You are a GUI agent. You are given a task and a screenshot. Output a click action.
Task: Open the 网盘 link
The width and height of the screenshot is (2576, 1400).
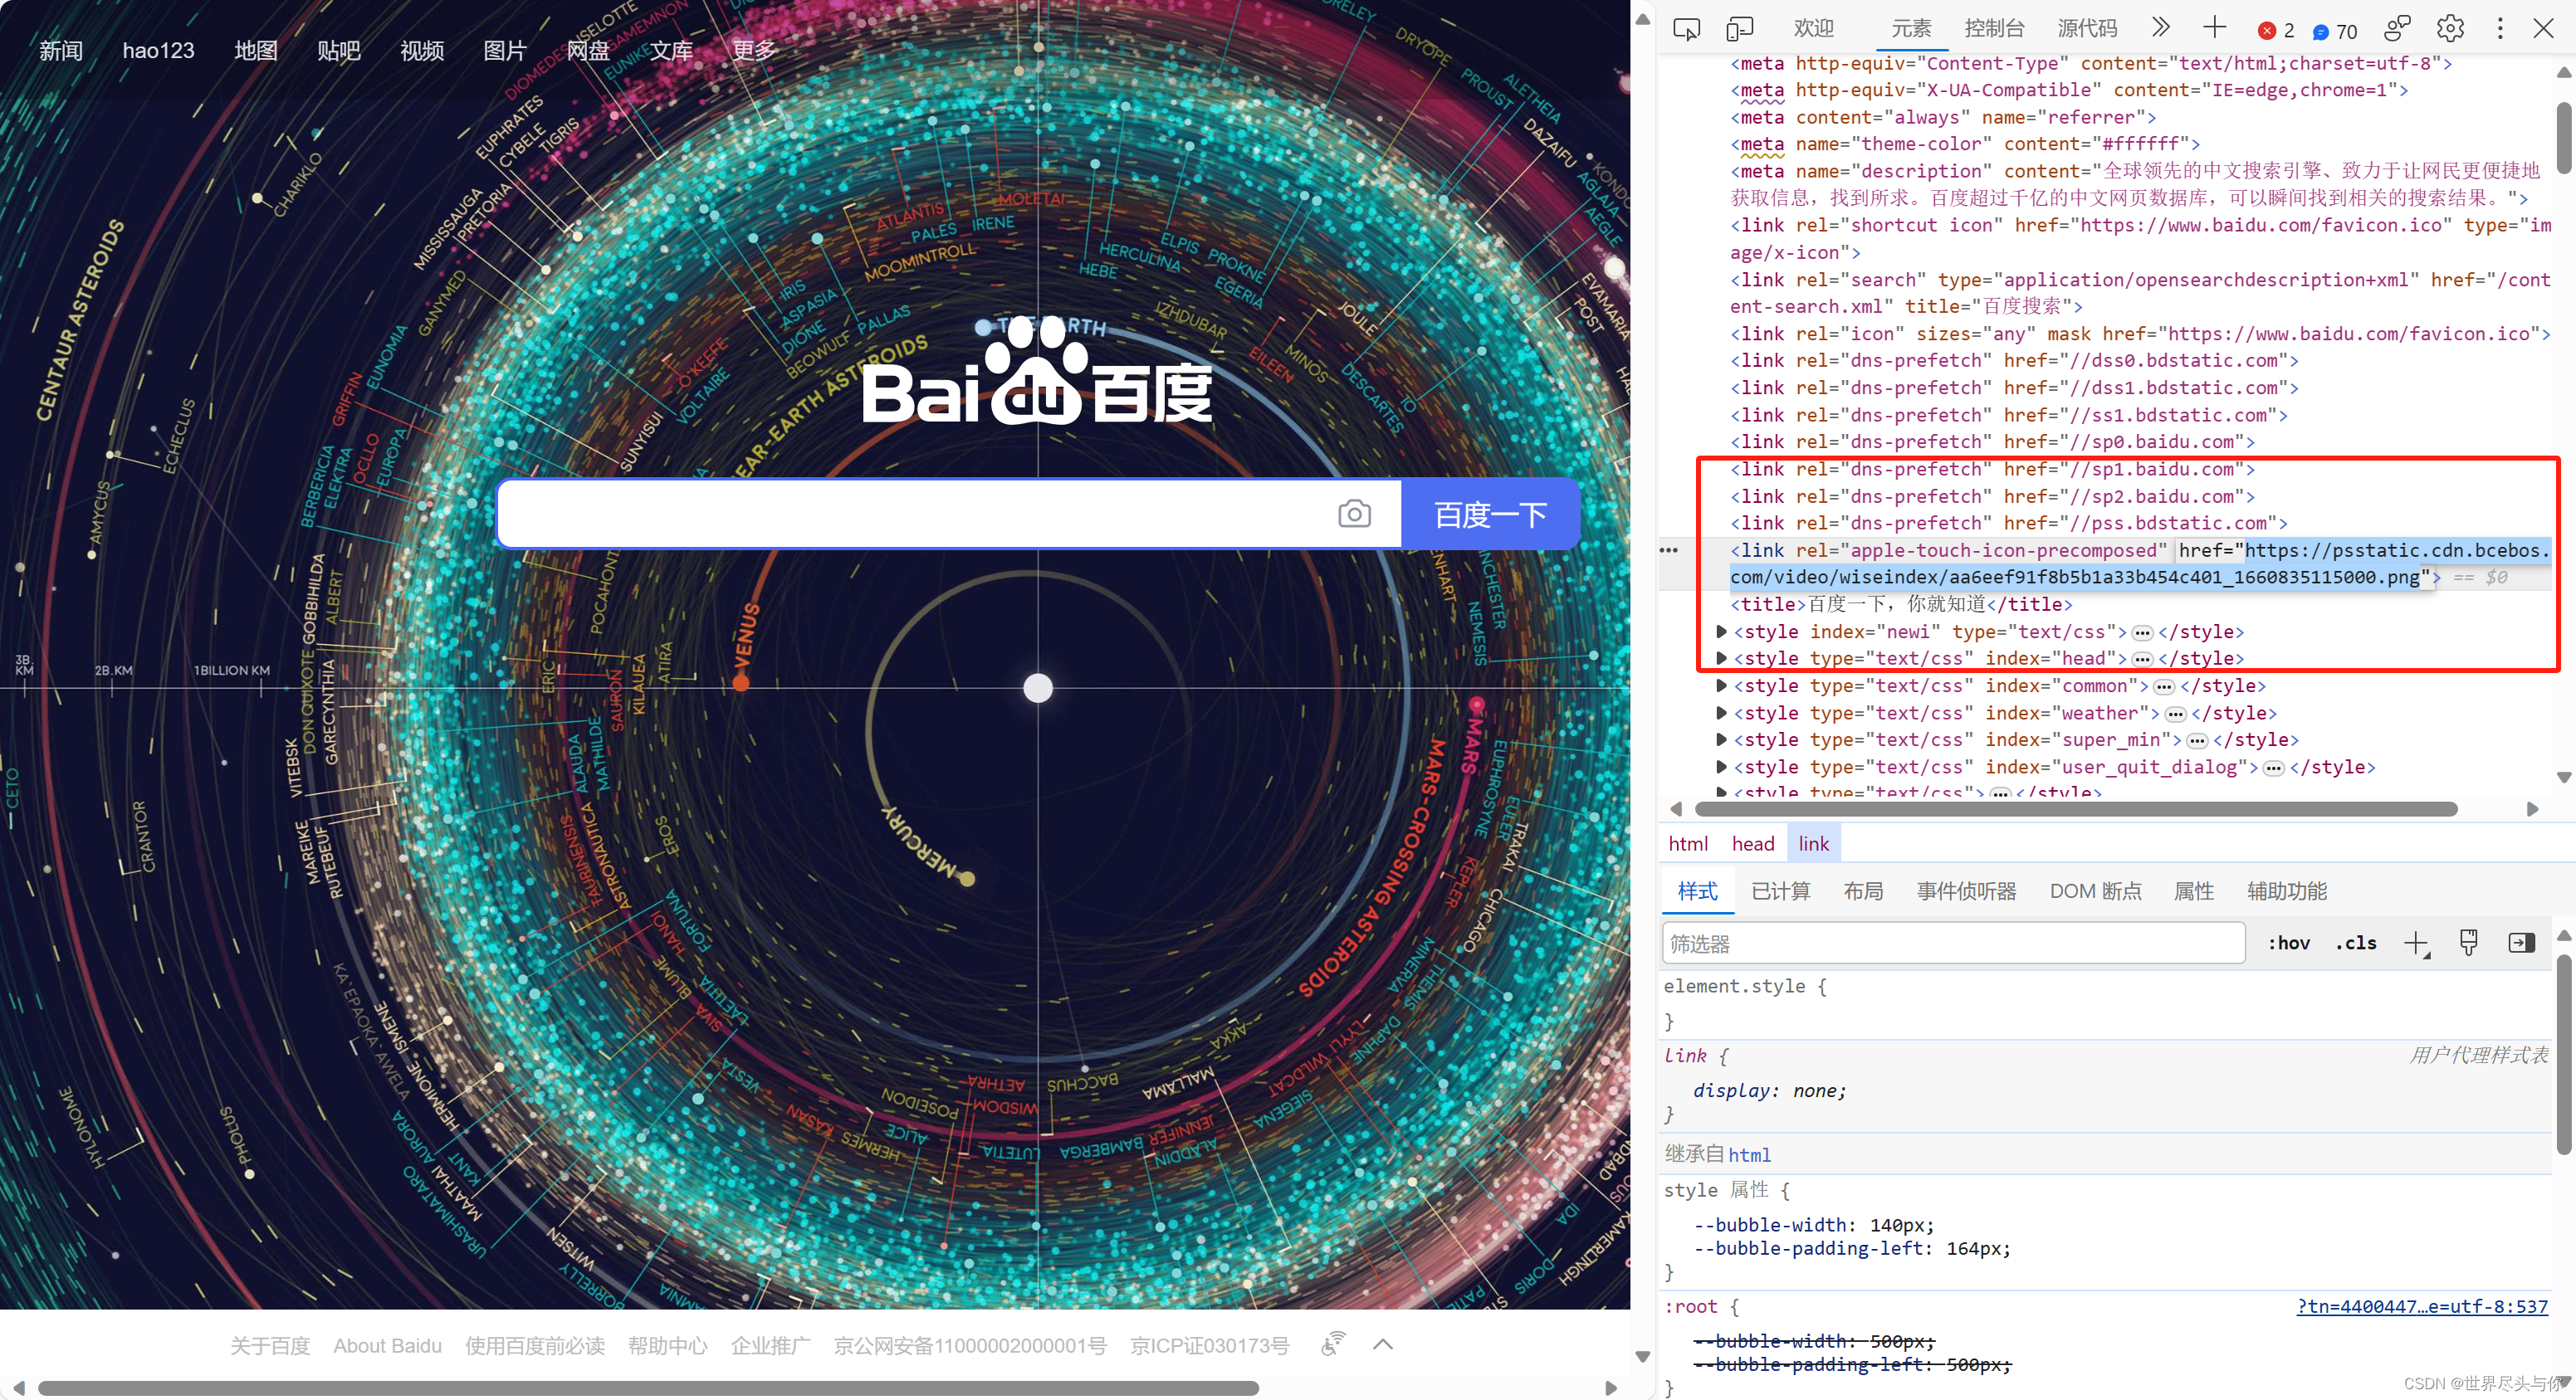pyautogui.click(x=588, y=50)
